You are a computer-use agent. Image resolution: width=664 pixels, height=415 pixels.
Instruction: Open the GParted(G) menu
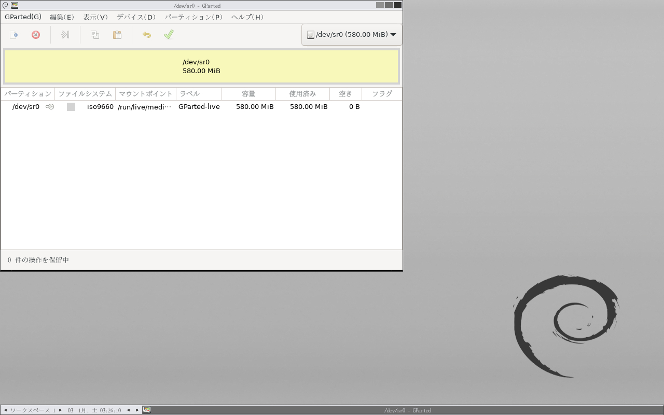(23, 17)
